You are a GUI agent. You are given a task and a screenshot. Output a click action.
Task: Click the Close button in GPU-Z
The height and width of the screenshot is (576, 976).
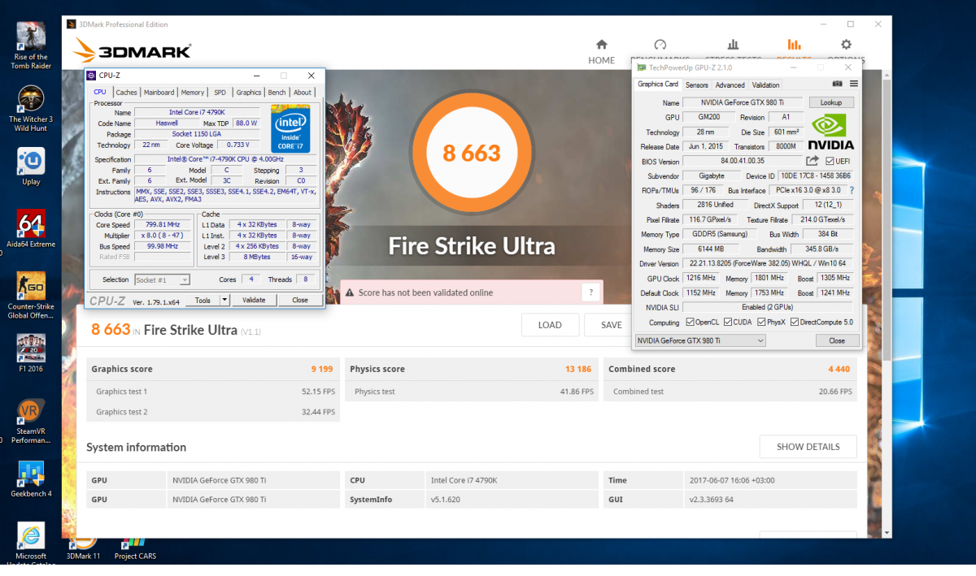[x=837, y=341]
